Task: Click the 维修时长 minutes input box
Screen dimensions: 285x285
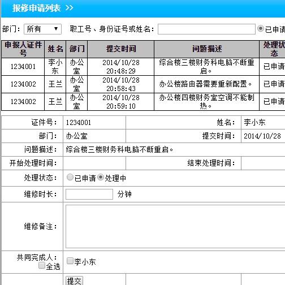Action: point(89,194)
